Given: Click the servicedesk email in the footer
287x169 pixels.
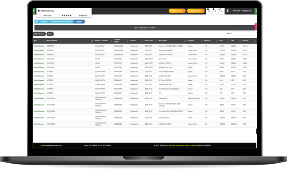Looking at the screenshot, I should pos(51,145).
